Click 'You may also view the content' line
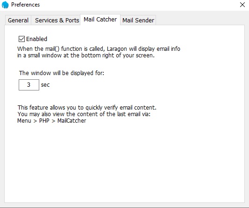Image resolution: width=249 pixels, height=208 pixels. pyautogui.click(x=84, y=114)
